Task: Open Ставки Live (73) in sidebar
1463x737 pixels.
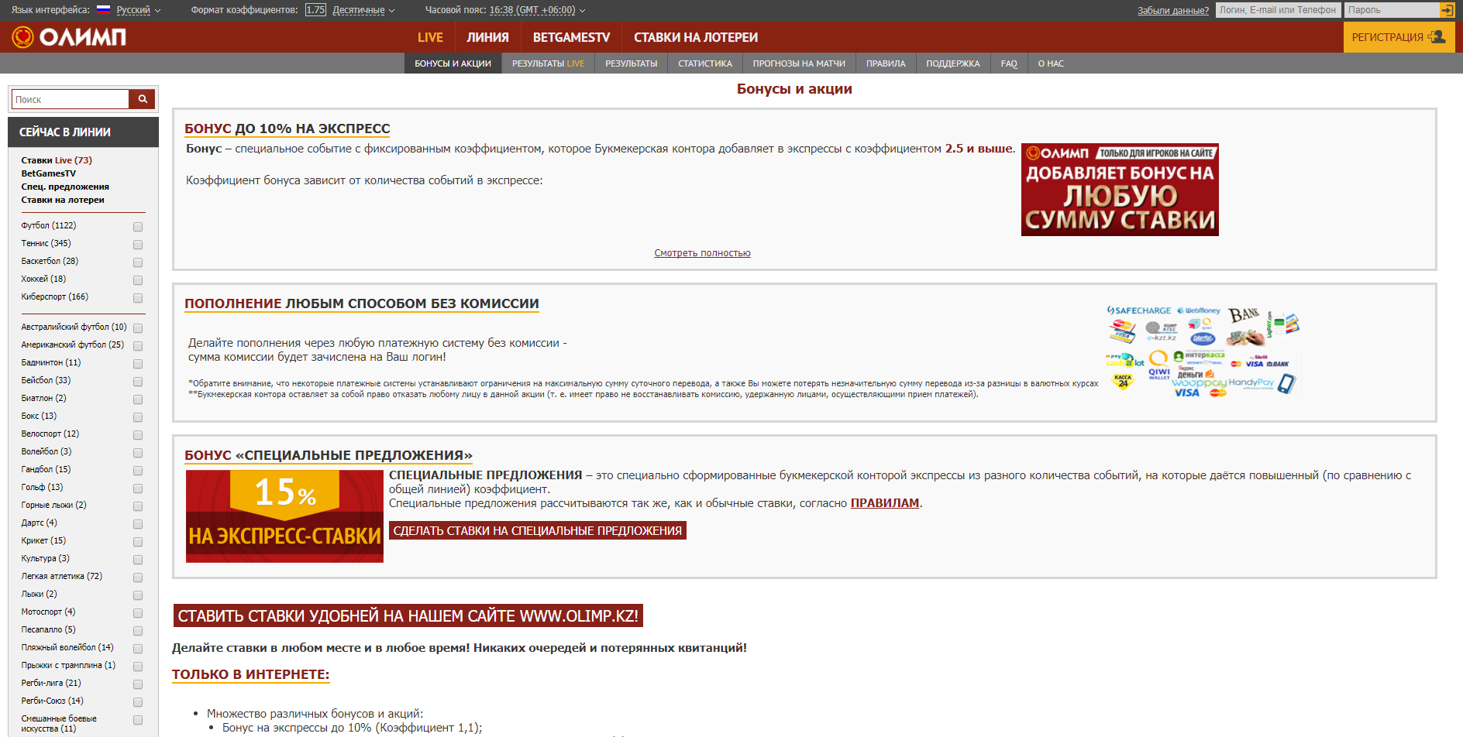Action: coord(57,160)
